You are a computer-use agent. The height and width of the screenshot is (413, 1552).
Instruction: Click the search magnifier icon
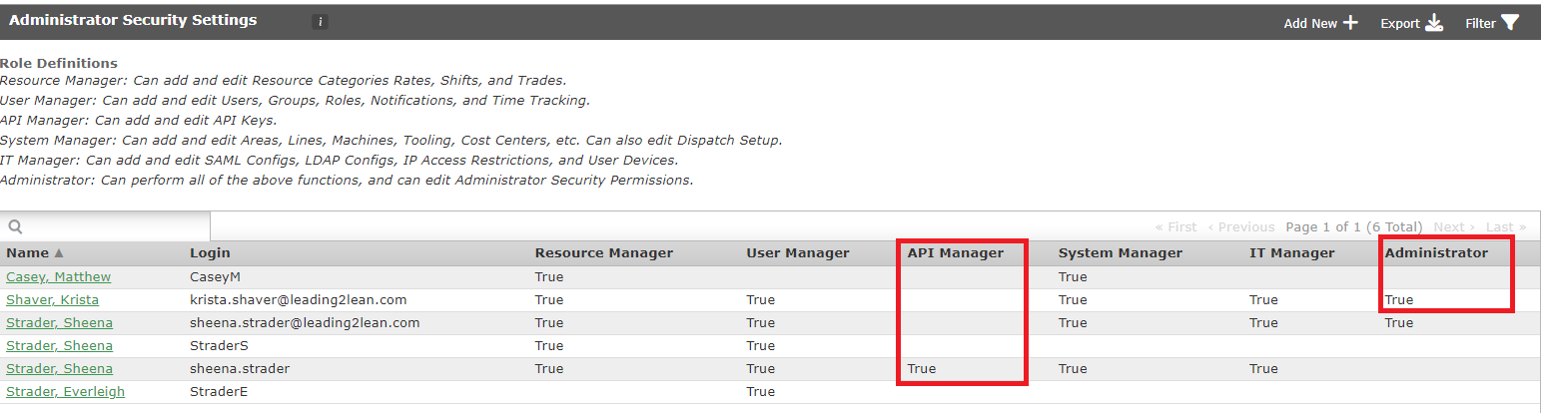point(16,227)
